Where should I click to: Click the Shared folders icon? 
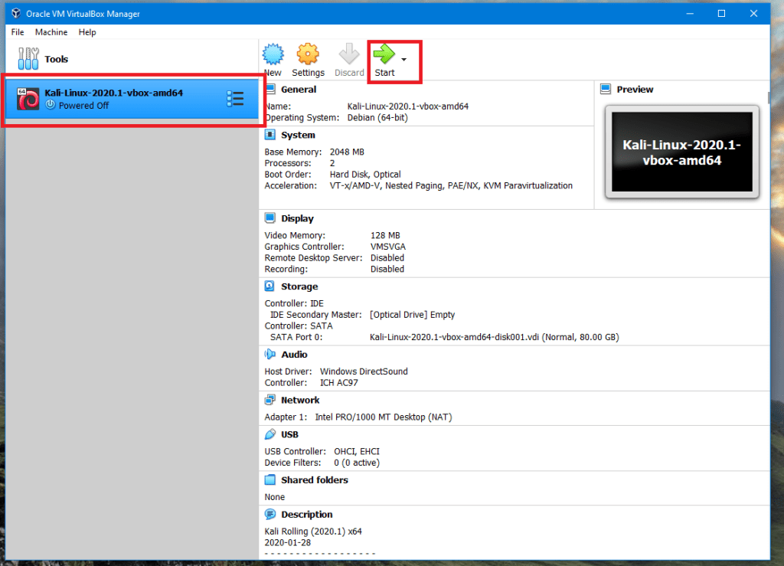click(x=269, y=480)
